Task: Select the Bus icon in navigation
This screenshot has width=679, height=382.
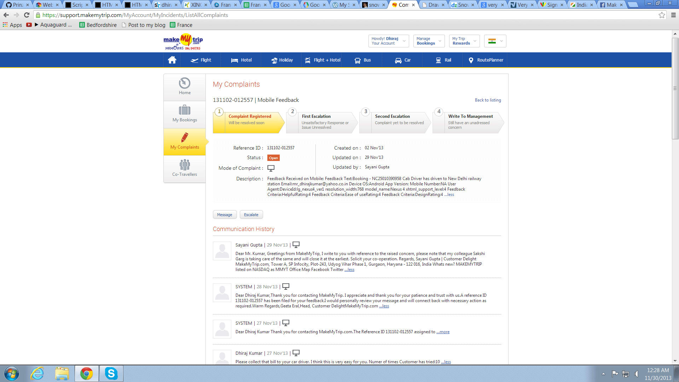Action: [358, 60]
